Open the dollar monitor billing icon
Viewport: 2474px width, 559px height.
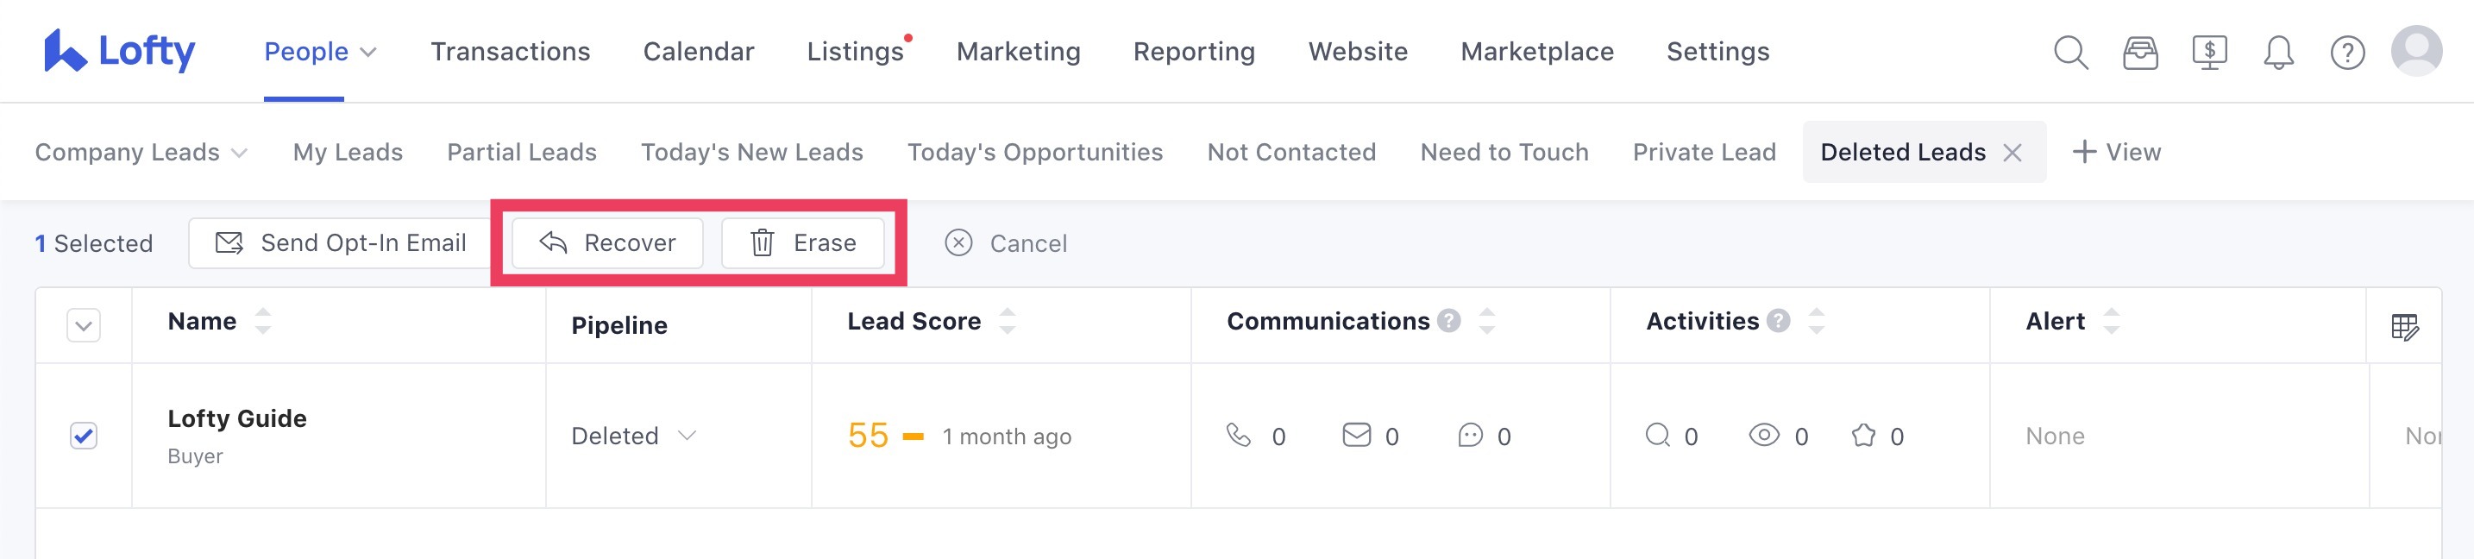point(2209,52)
